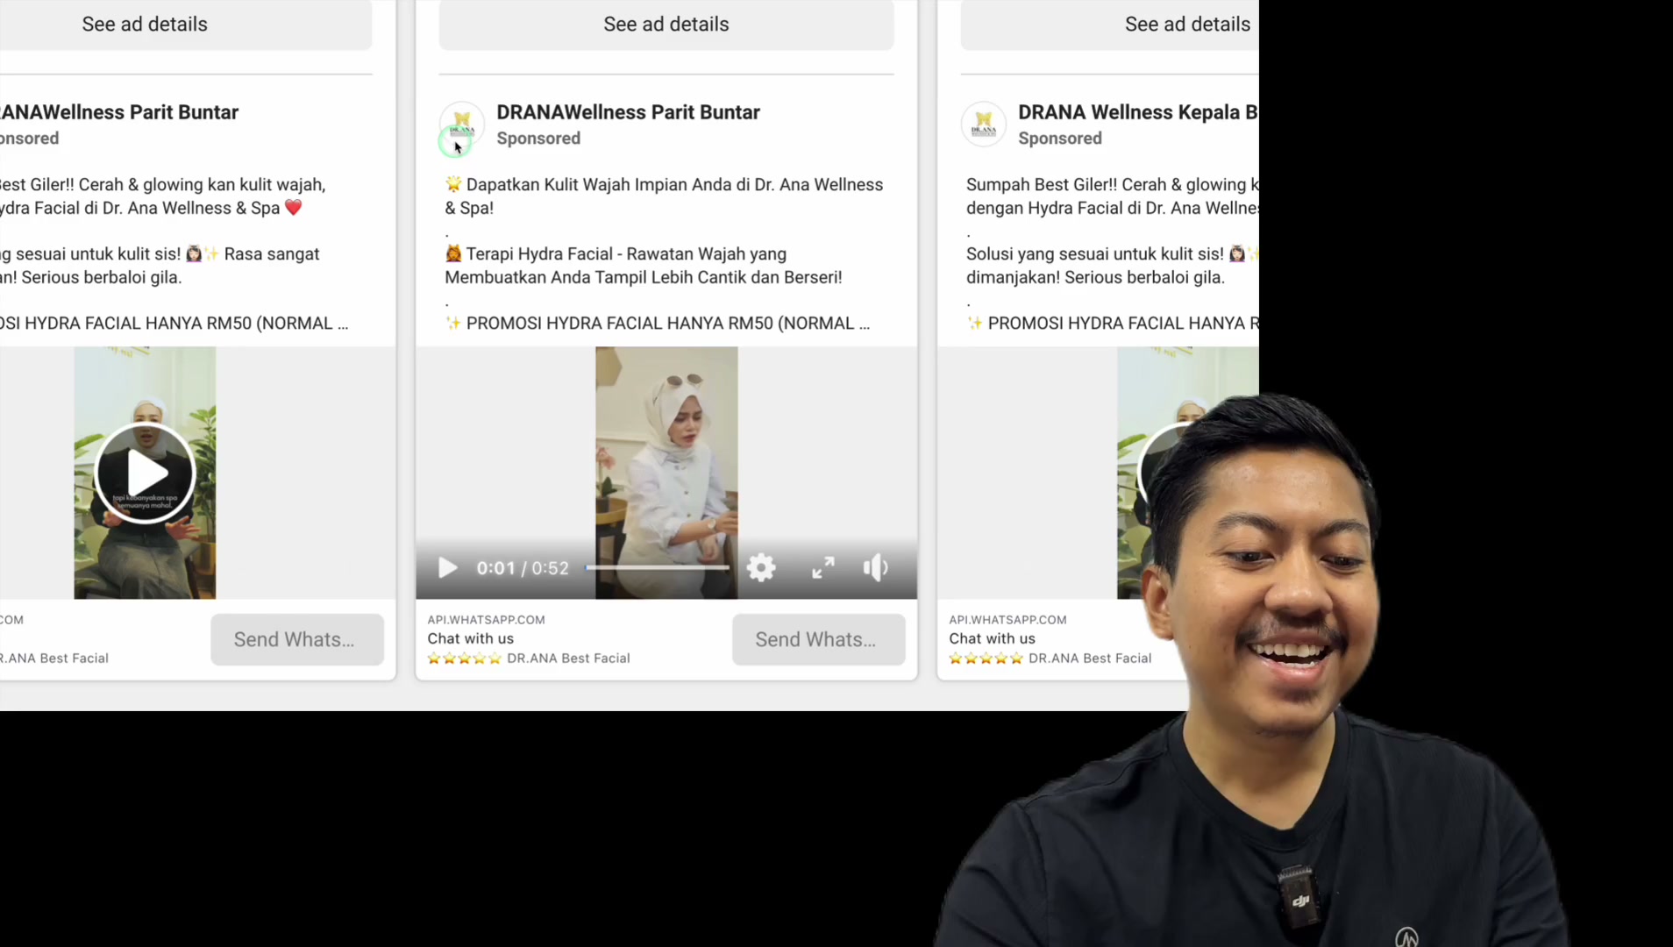Viewport: 1673px width, 947px height.
Task: Click Send WhatsApp button on left ad
Action: click(296, 639)
